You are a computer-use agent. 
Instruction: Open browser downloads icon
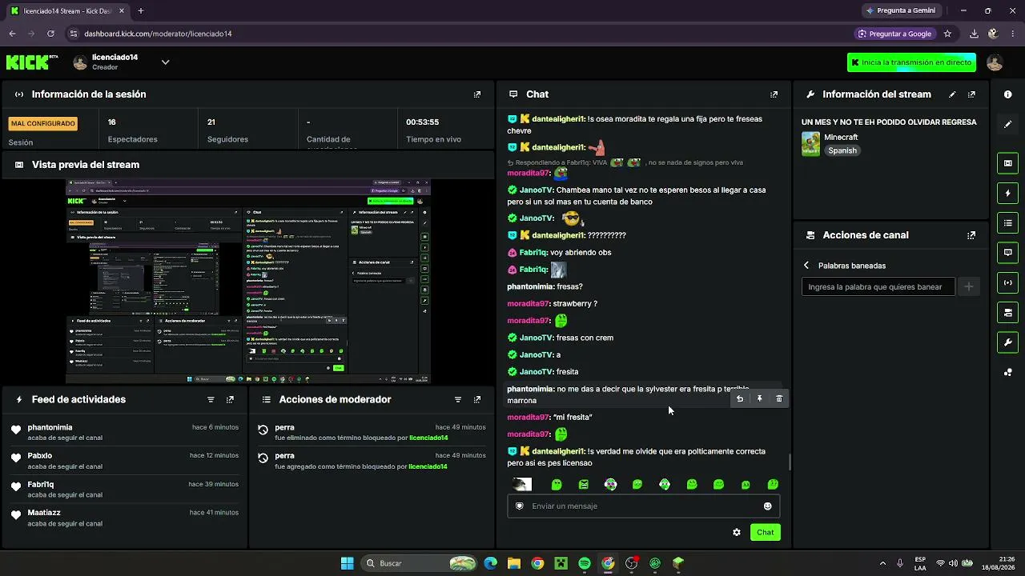[x=974, y=34]
